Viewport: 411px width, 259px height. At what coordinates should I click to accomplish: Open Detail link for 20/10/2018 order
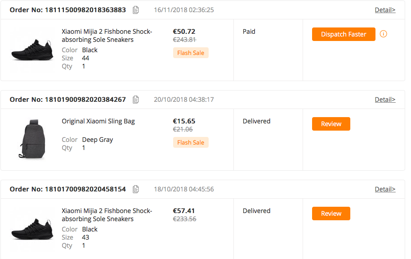385,100
